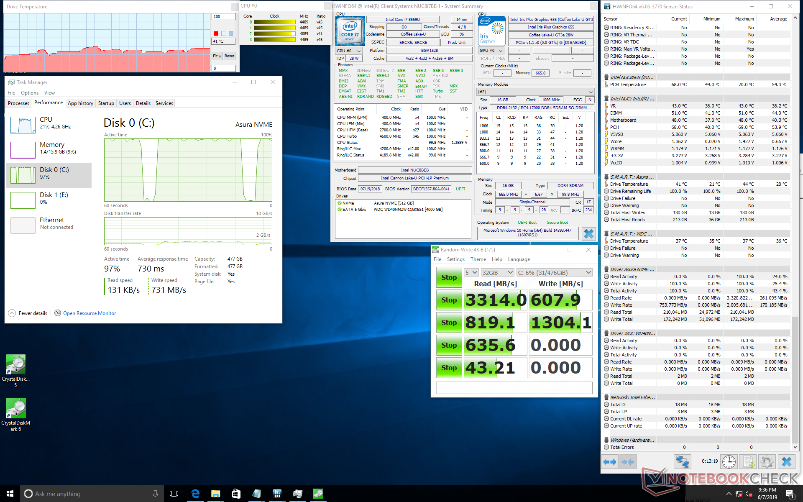Click the red color swatch in Drive Temperature
Image resolution: width=803 pixels, height=502 pixels.
216,33
